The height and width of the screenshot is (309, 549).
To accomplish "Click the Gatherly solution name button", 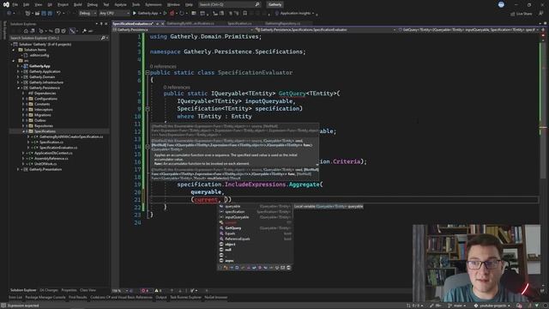I will [274, 4].
